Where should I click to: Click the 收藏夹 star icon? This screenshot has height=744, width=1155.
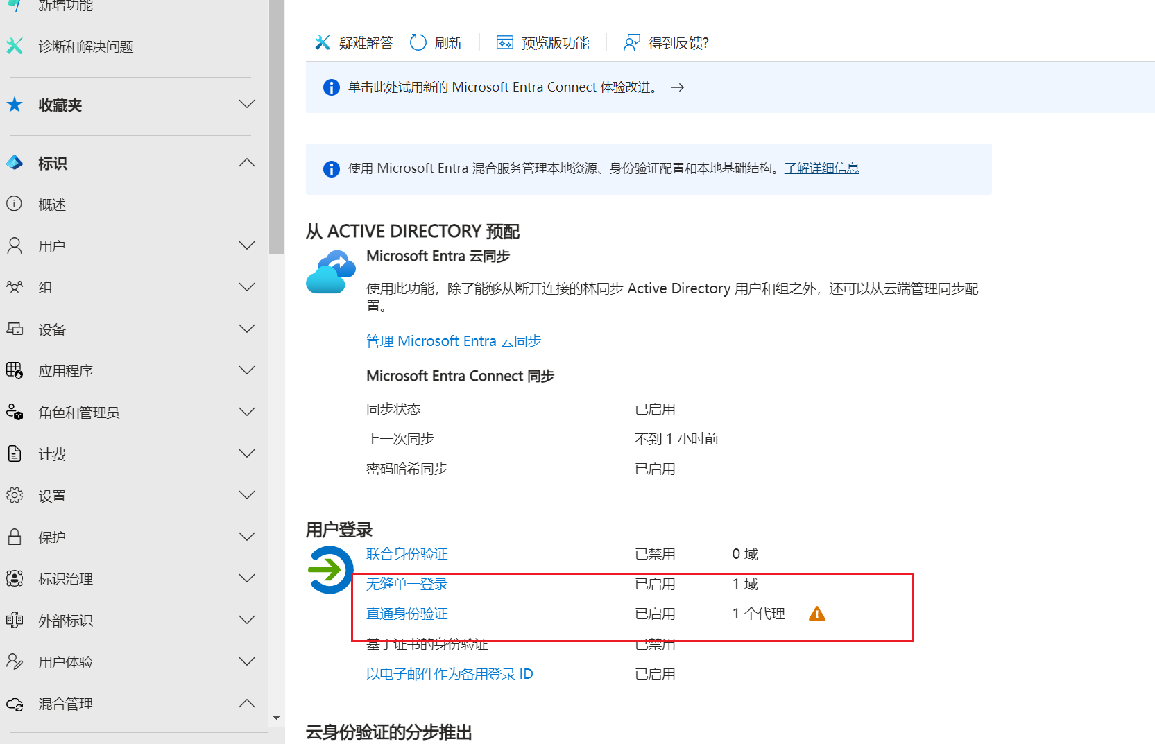click(15, 105)
